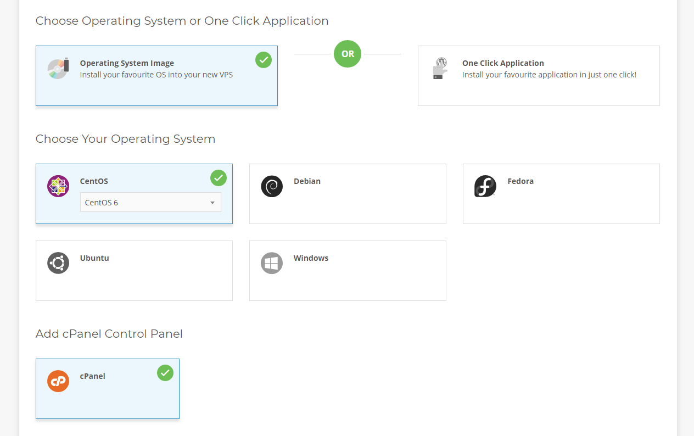Viewport: 694px width, 436px height.
Task: Click the 'Choose Your Operating System' heading
Action: [x=125, y=139]
